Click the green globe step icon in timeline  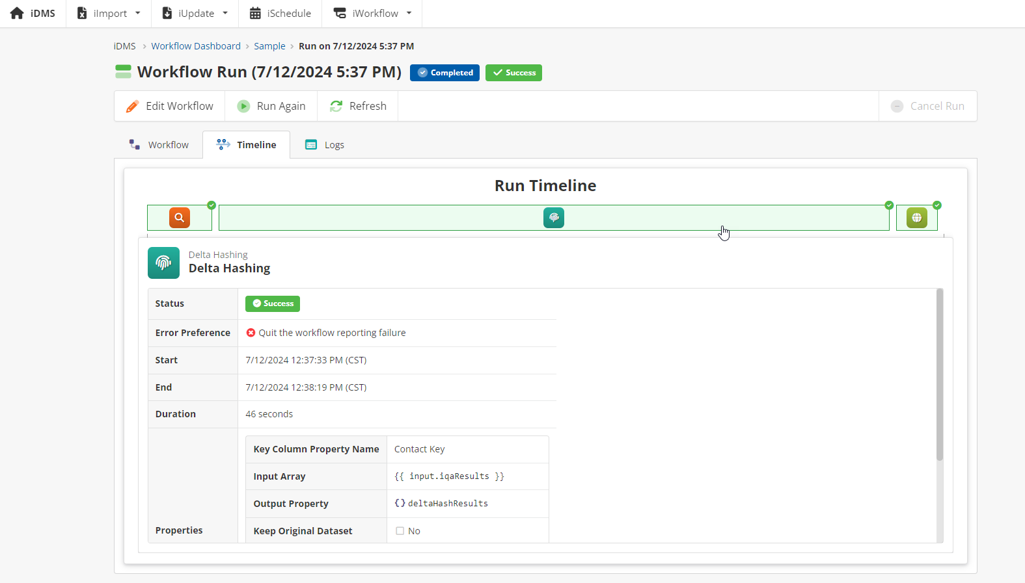click(916, 218)
